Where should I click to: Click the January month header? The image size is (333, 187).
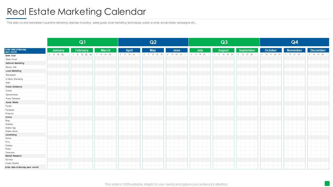point(58,50)
